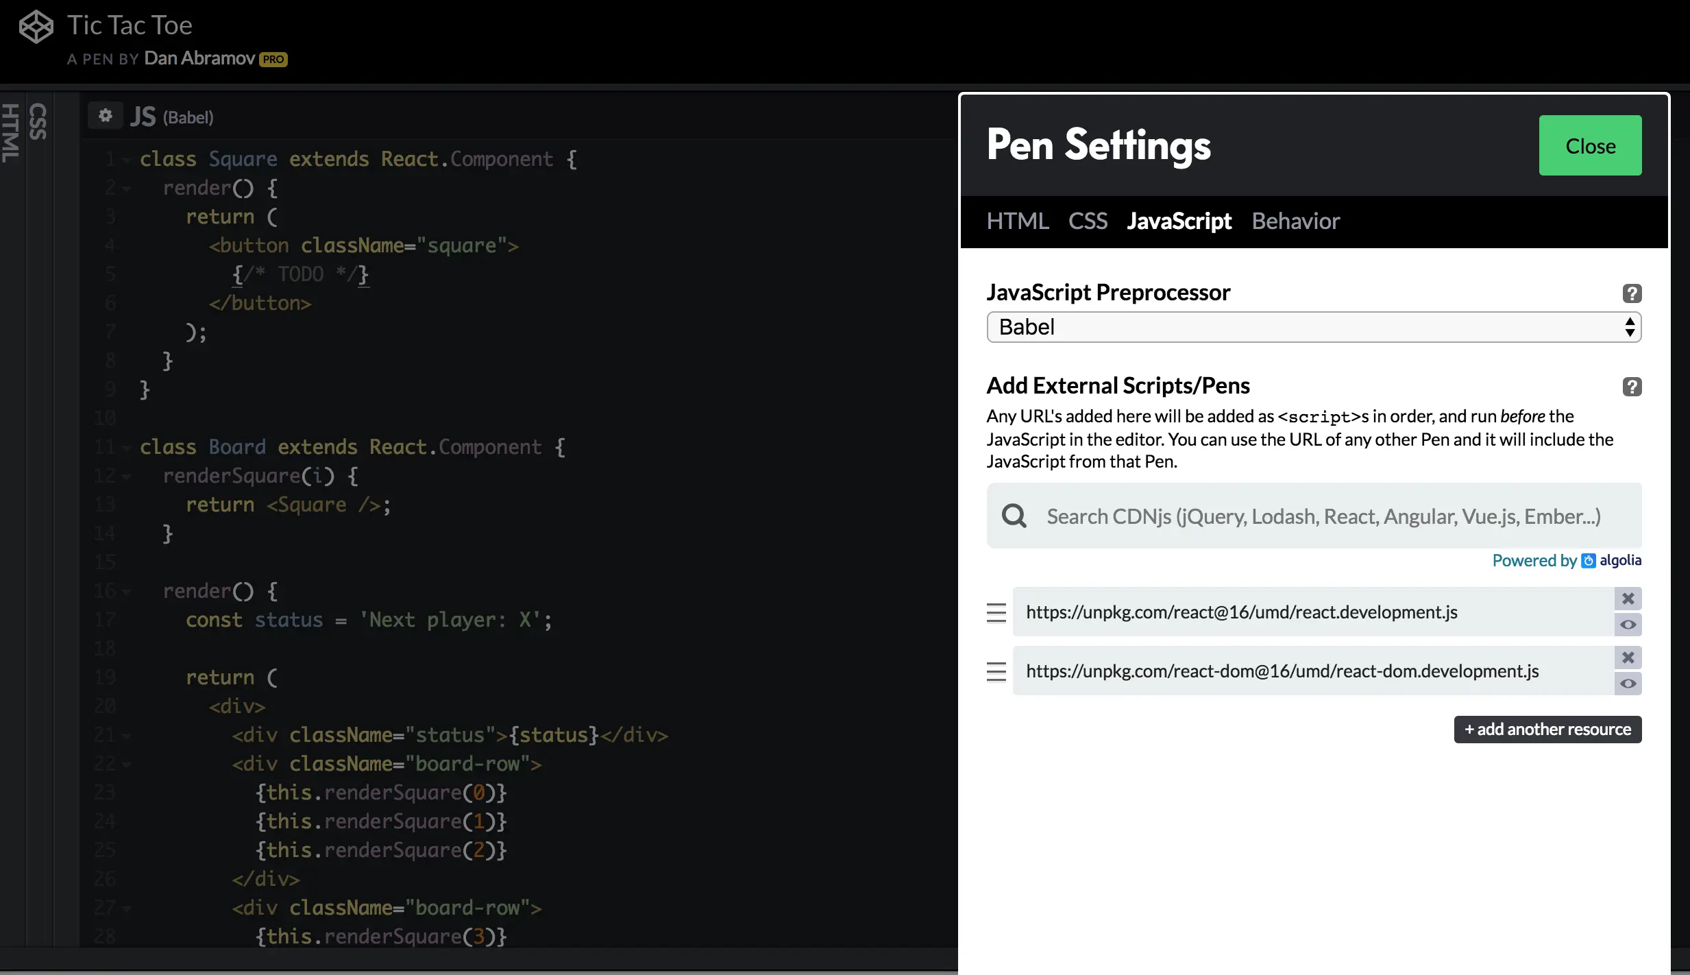Collapse the Square class fold arrow

pos(126,160)
